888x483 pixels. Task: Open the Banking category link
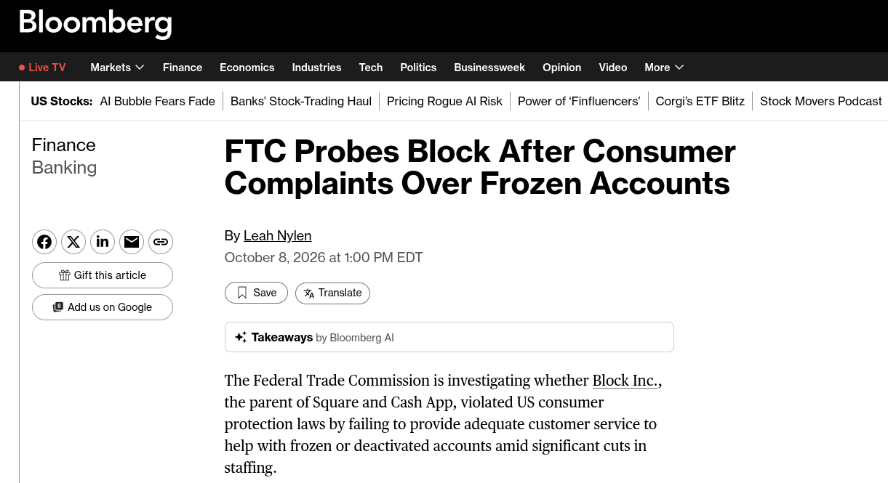pyautogui.click(x=64, y=167)
